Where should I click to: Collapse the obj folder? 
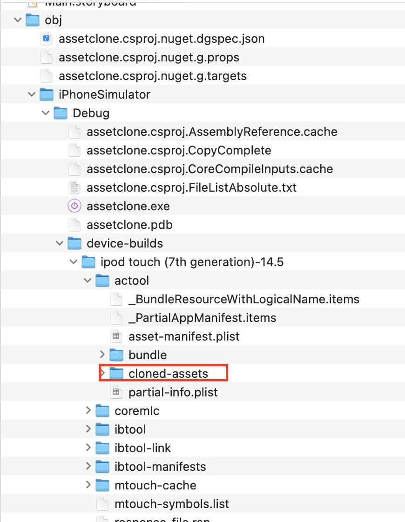[x=17, y=20]
